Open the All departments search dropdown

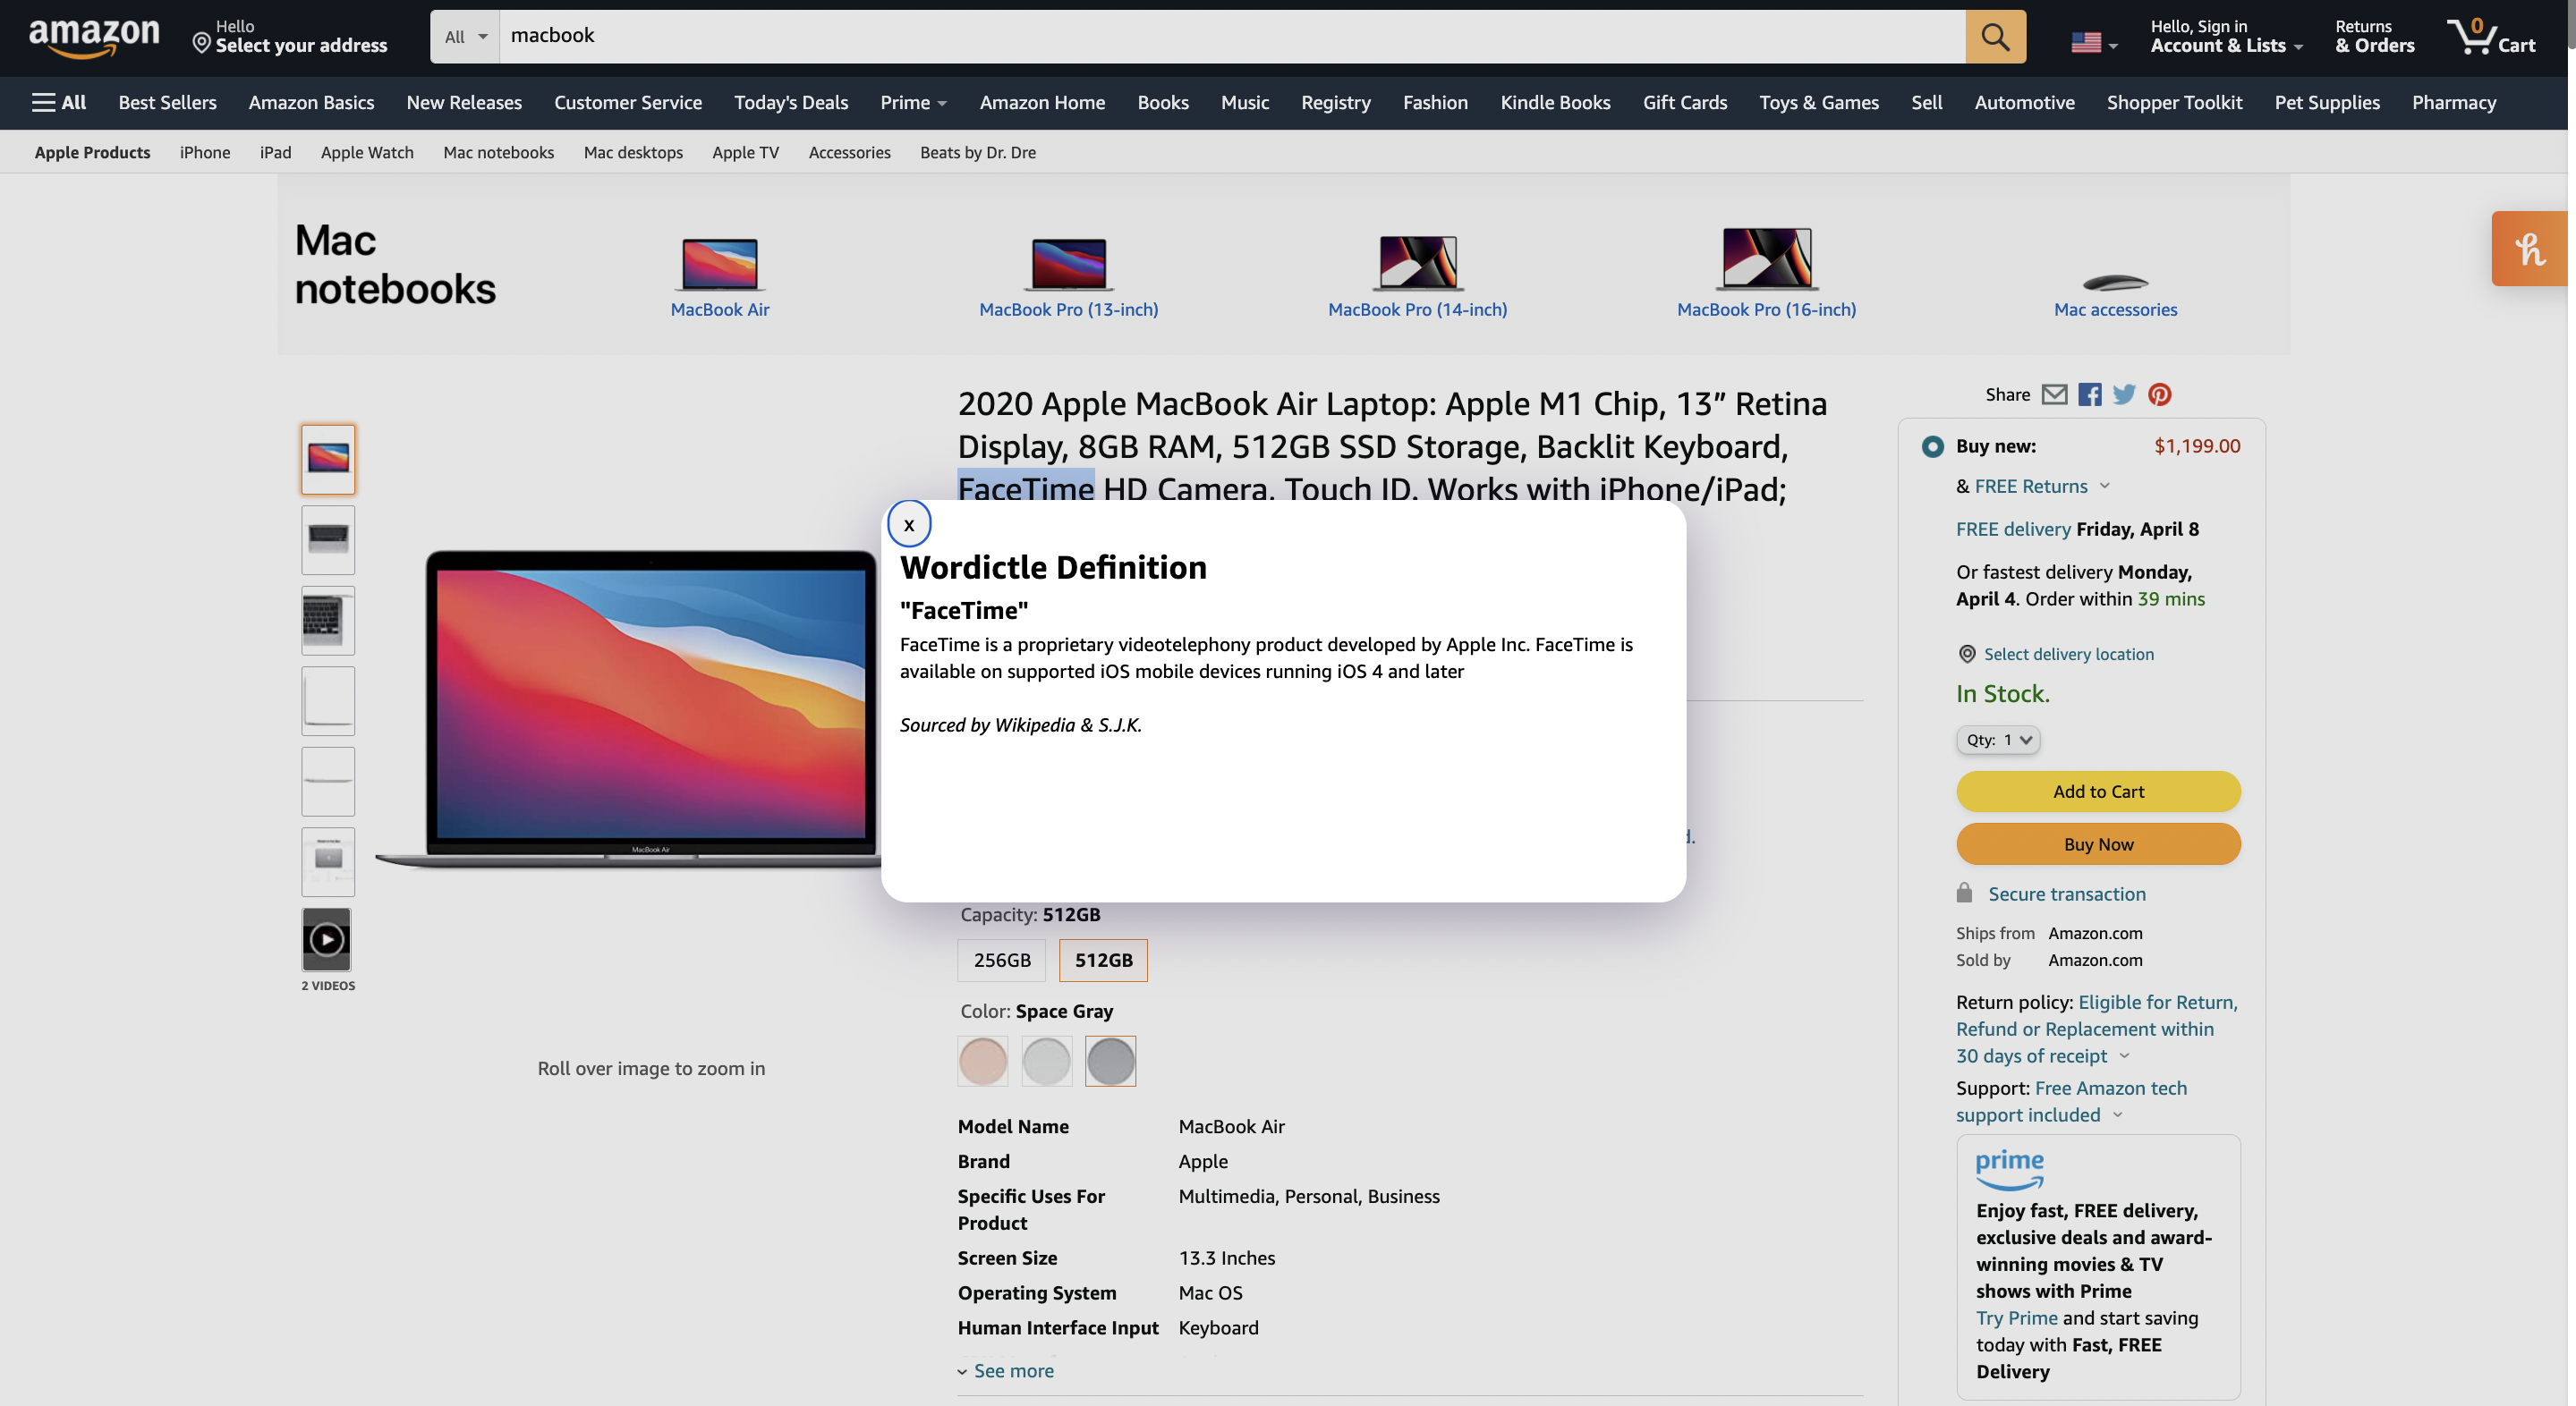(465, 37)
